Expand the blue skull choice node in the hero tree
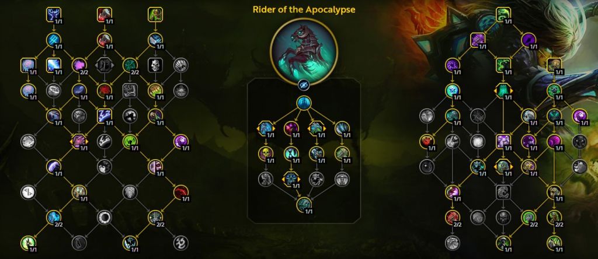The image size is (598, 259). click(x=291, y=179)
